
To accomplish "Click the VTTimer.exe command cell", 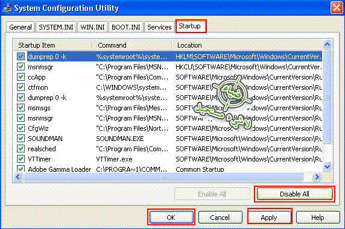I will tap(114, 159).
